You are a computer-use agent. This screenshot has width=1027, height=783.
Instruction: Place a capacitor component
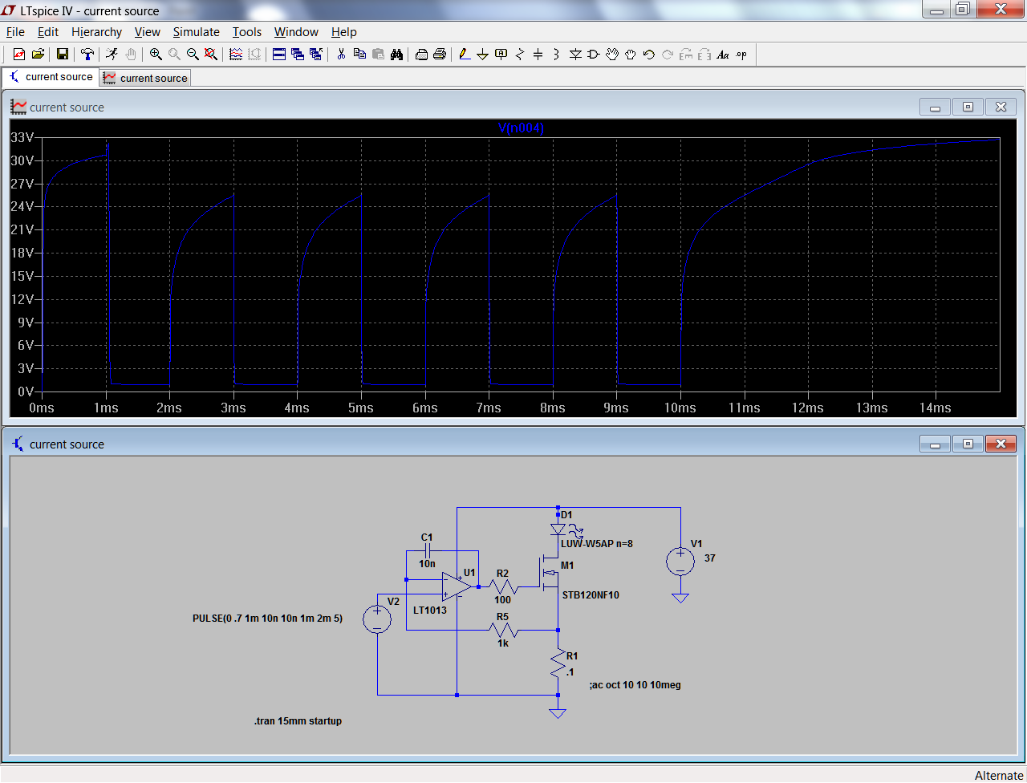[x=538, y=55]
